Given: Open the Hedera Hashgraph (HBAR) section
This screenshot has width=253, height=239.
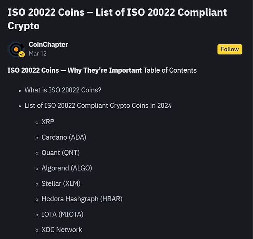Looking at the screenshot, I should [x=82, y=199].
